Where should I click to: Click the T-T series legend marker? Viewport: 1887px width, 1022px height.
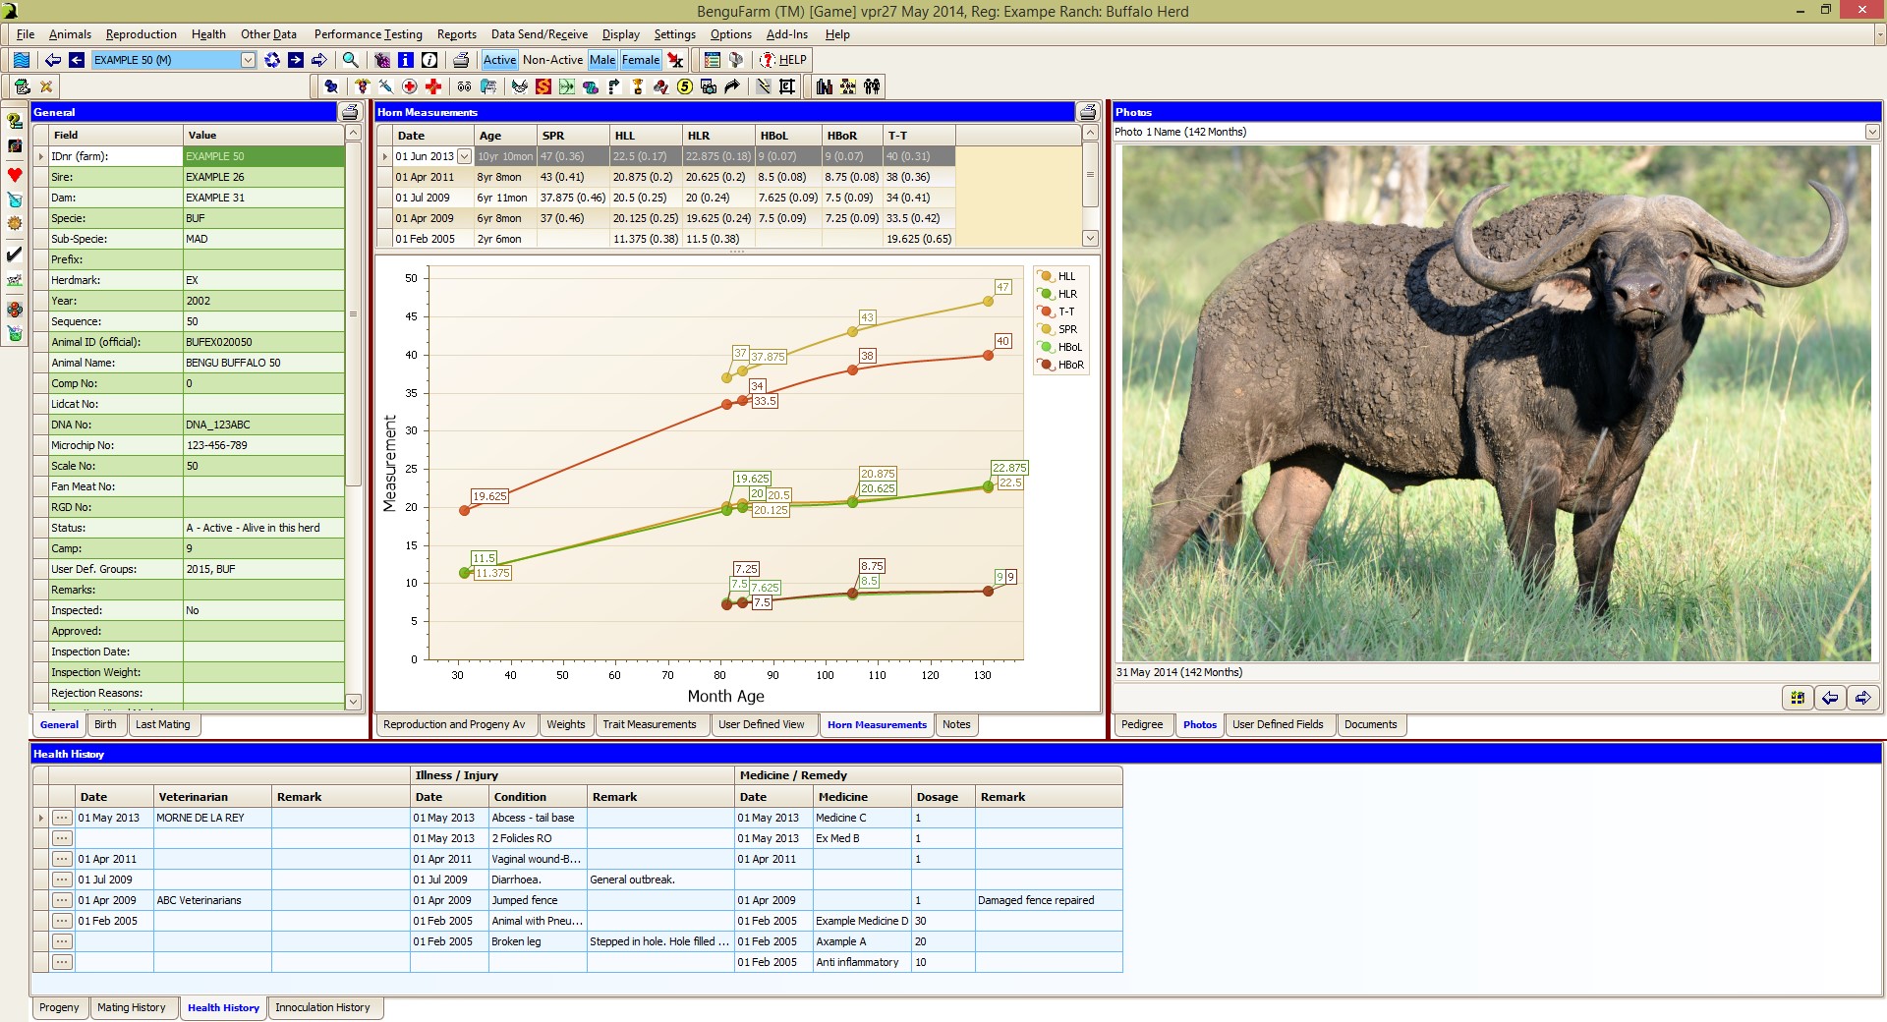pos(1047,312)
